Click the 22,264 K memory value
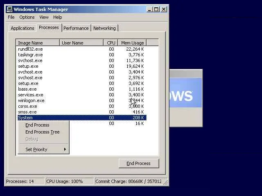 135,49
